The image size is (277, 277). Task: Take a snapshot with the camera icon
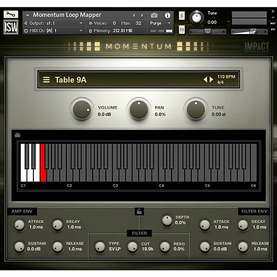tap(154, 15)
